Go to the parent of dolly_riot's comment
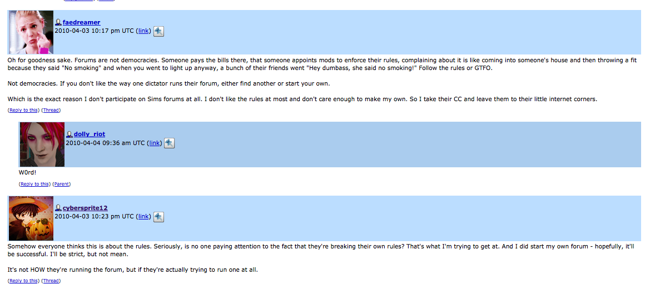 coord(62,184)
